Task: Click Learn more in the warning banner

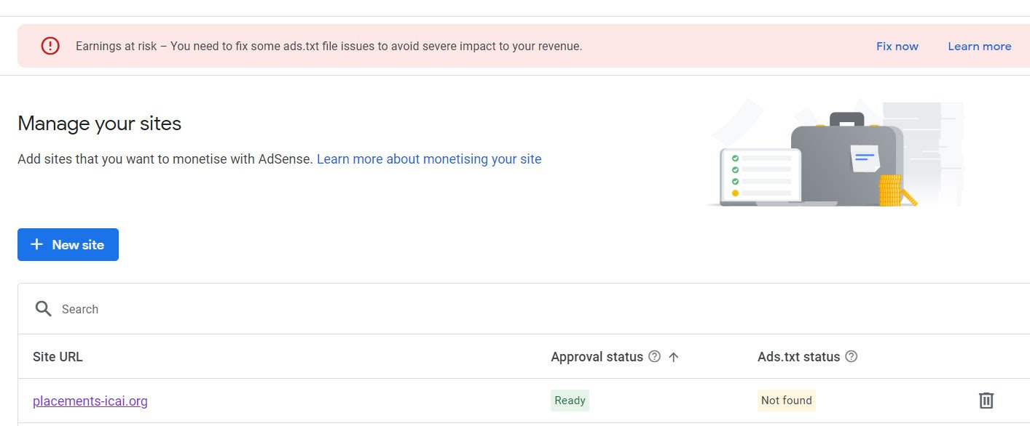Action: pyautogui.click(x=979, y=45)
